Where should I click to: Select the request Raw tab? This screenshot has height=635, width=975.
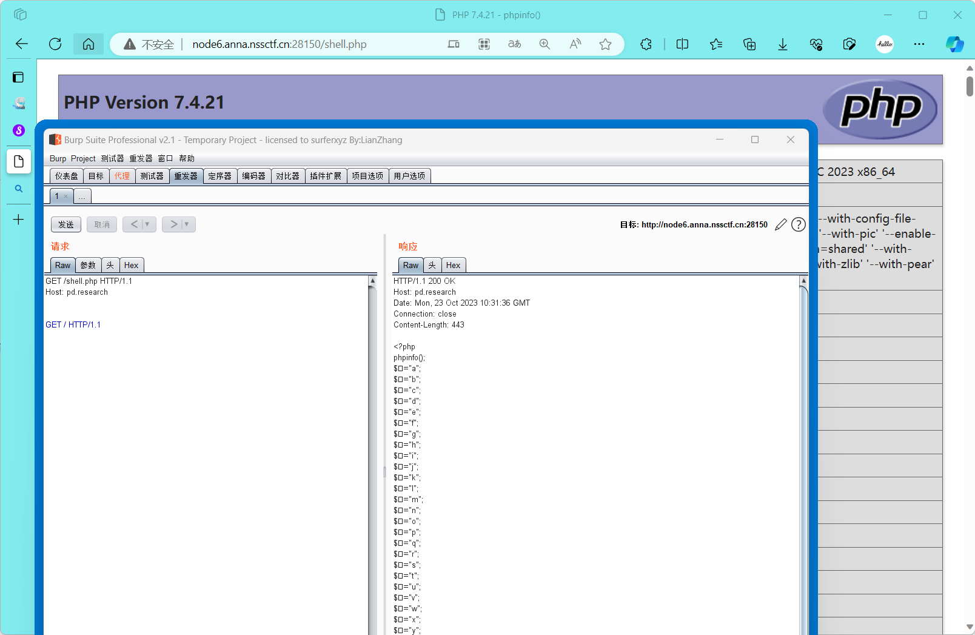[63, 265]
